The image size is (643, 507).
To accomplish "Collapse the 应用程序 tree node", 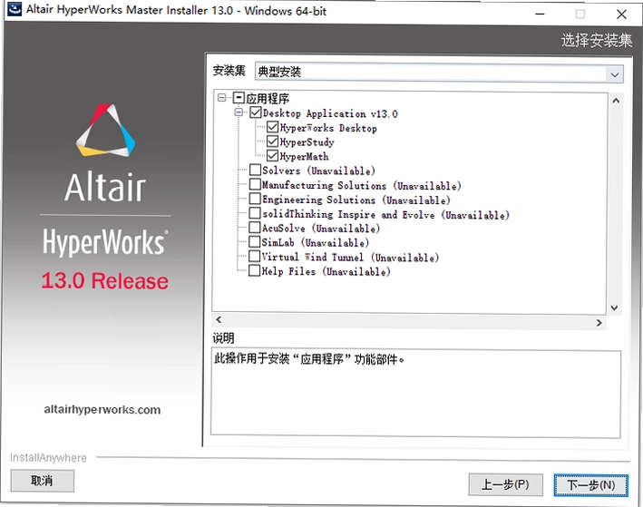I will point(222,98).
